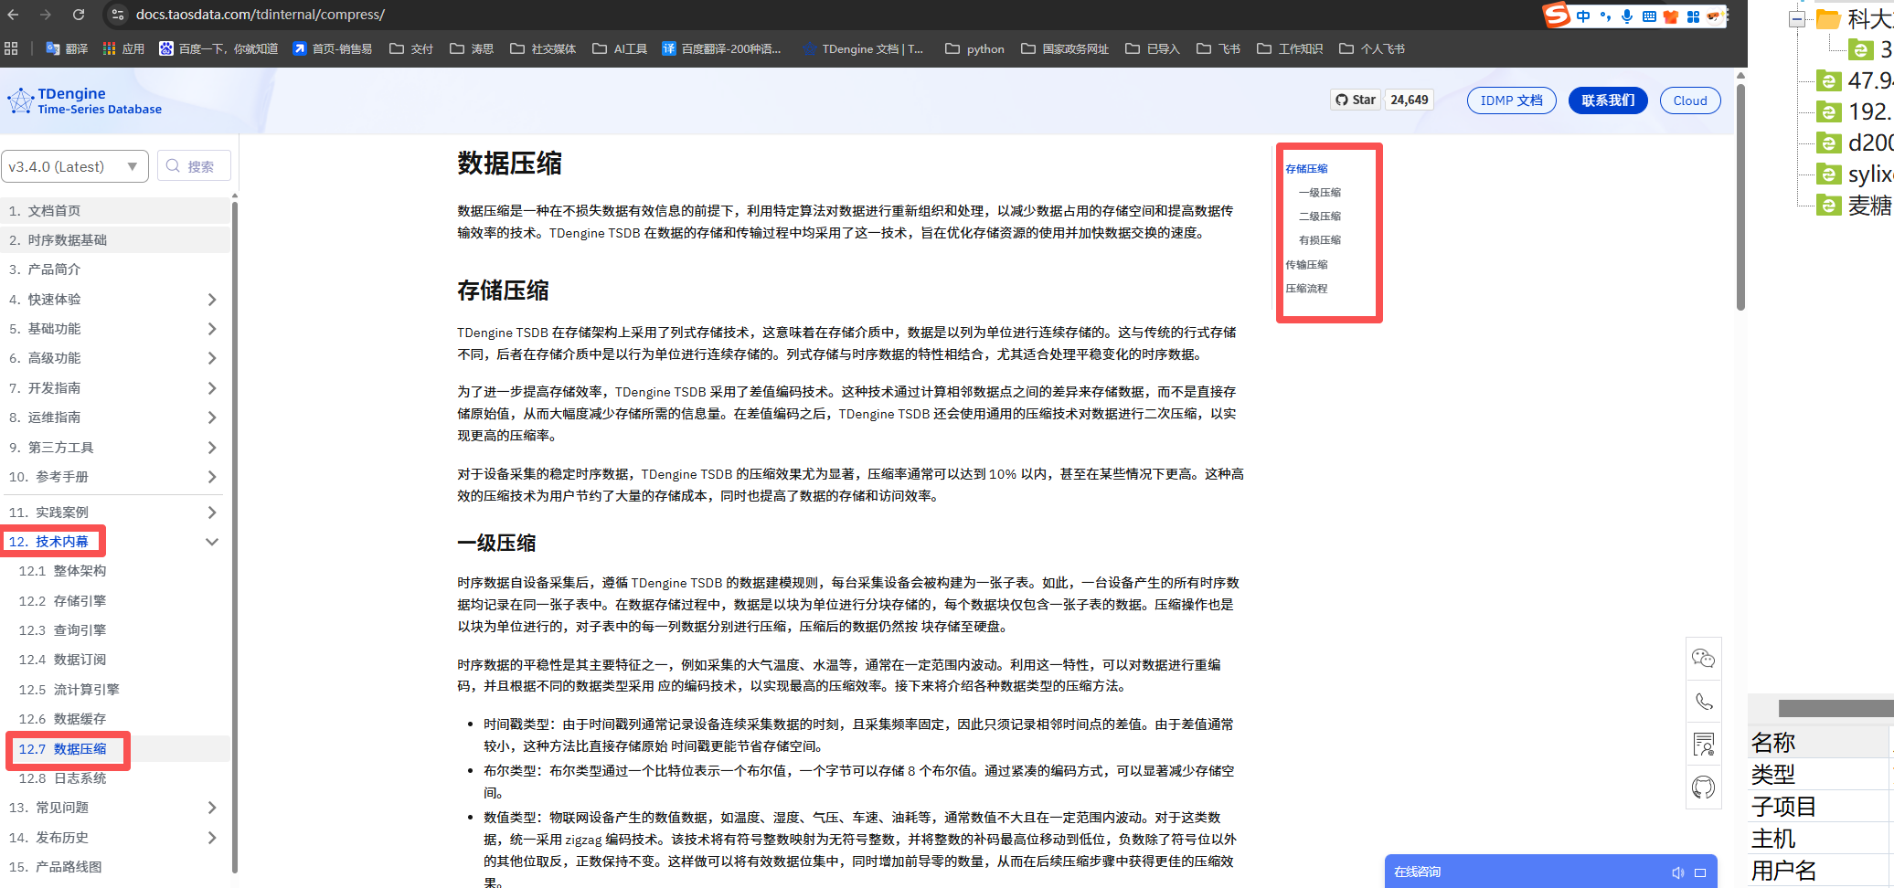Jump to 传输压缩 in the page outline
Screen dimensions: 1894x888
(x=1306, y=265)
